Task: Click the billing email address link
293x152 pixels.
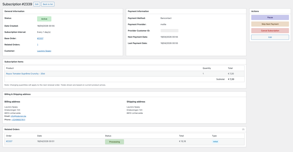Action: 19,116
